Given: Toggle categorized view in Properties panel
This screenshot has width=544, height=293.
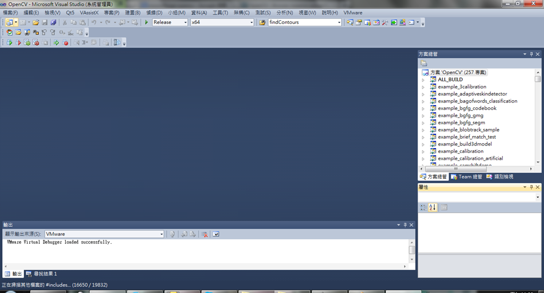Looking at the screenshot, I should [x=423, y=208].
